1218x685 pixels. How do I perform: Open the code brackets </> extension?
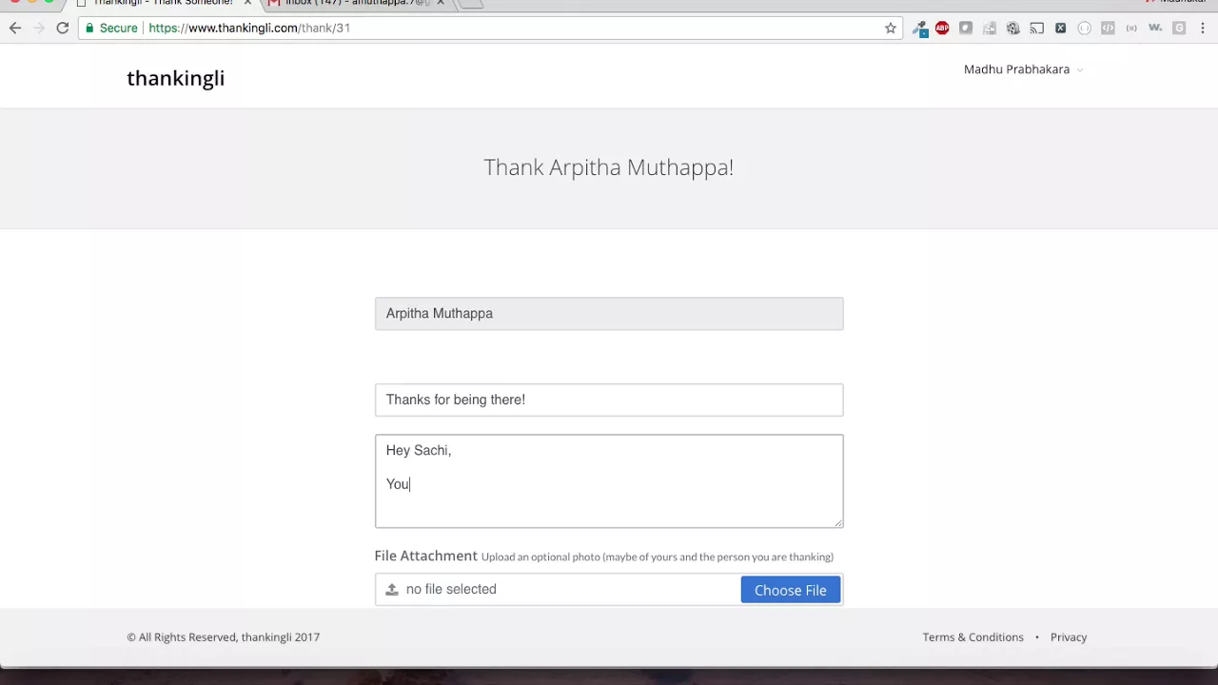click(x=1108, y=29)
